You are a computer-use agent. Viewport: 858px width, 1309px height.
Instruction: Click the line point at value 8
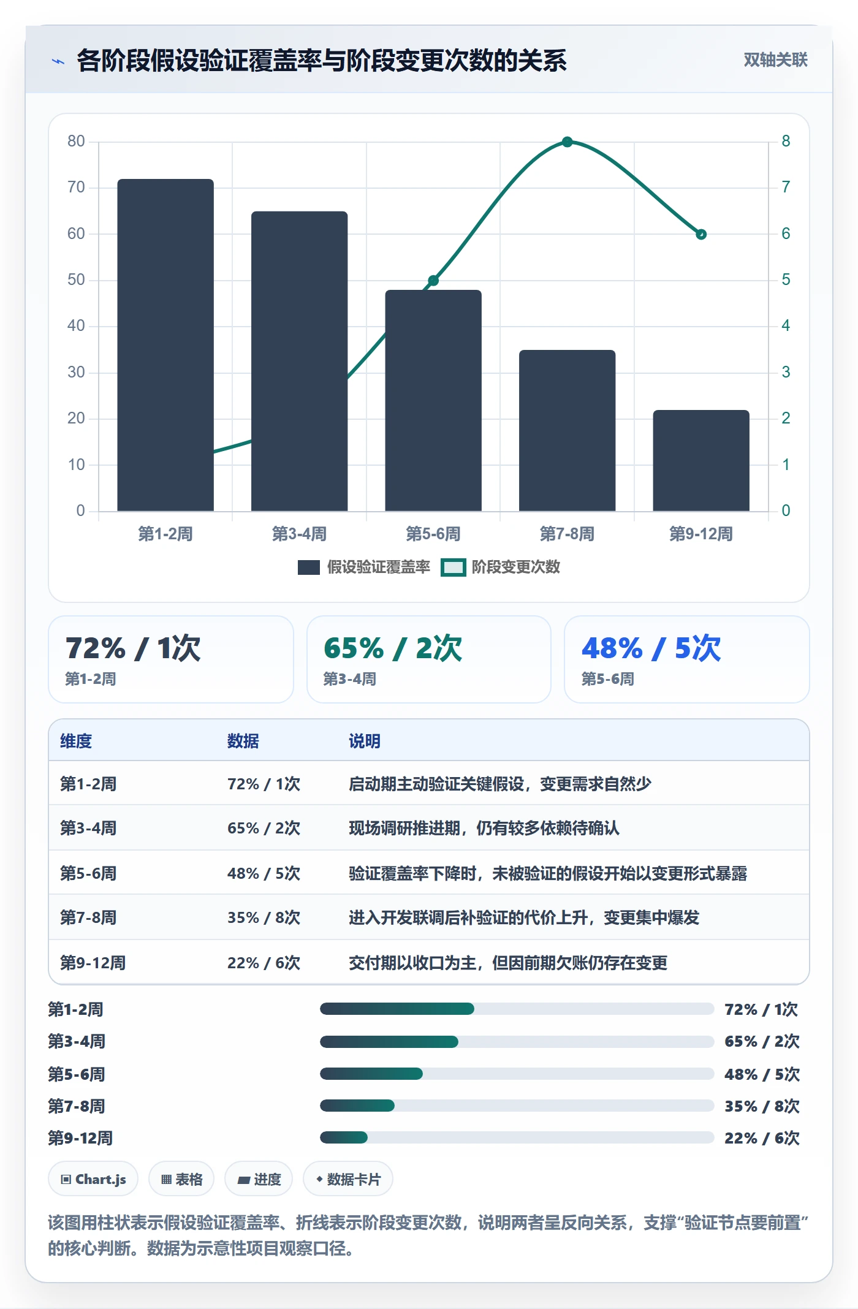pyautogui.click(x=568, y=142)
